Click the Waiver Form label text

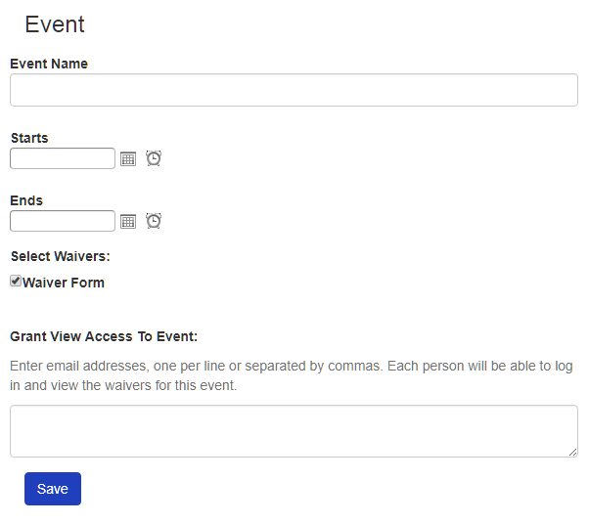pyautogui.click(x=63, y=283)
